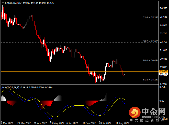169x125 pixels.
Task: Click the 29 Mar 2022 date label
Action: tap(24, 123)
